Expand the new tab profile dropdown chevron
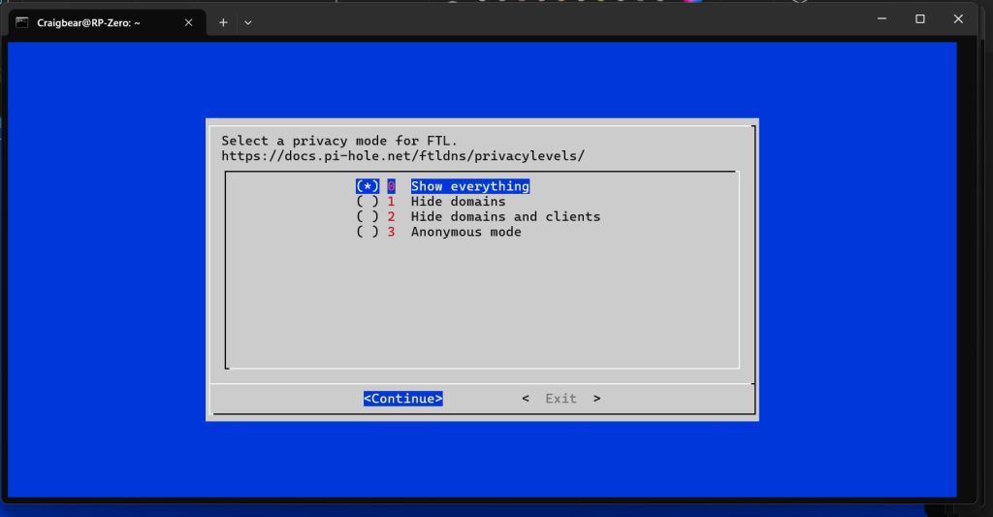The height and width of the screenshot is (517, 993). tap(248, 21)
